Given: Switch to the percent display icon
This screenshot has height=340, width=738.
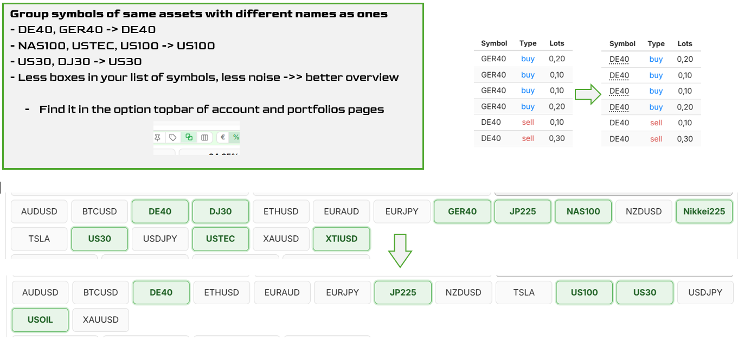Looking at the screenshot, I should pos(235,138).
